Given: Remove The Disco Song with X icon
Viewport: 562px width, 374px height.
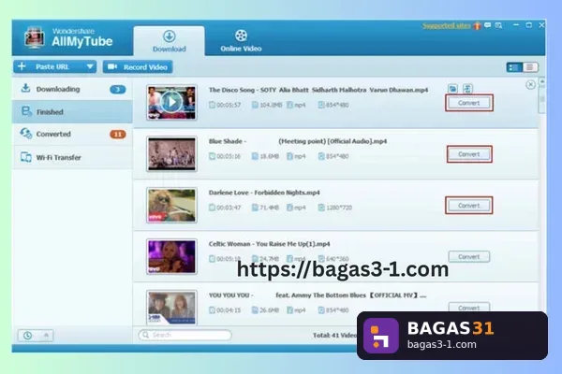Looking at the screenshot, I should coord(530,85).
